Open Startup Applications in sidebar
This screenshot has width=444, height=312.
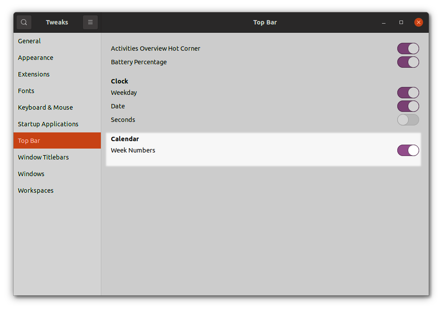(x=48, y=124)
